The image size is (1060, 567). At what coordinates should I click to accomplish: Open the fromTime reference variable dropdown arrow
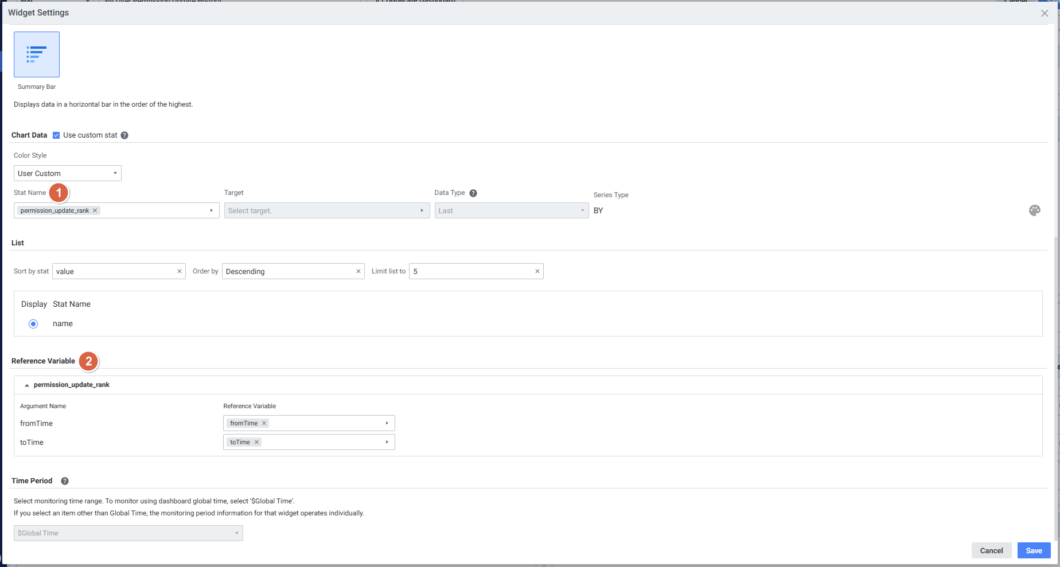(387, 423)
